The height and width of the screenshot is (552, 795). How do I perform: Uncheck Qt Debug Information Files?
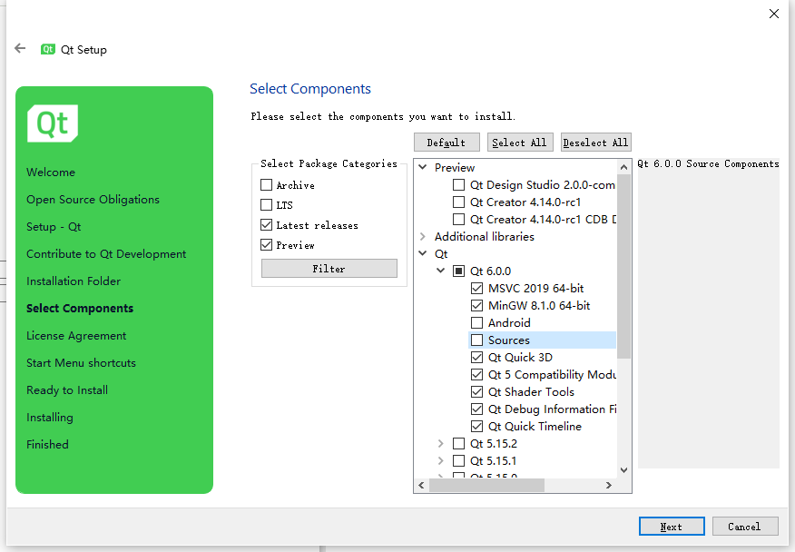click(476, 409)
